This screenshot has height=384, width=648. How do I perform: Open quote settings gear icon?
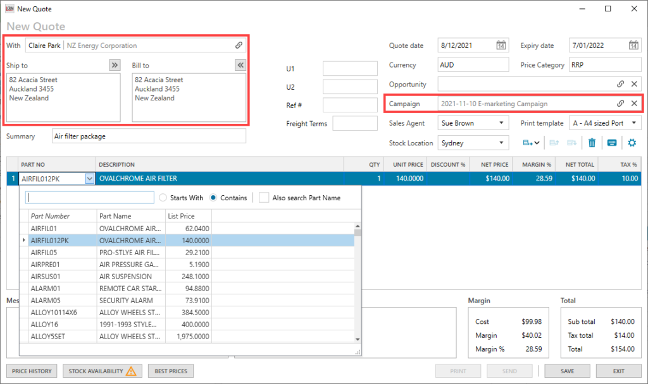click(x=632, y=143)
